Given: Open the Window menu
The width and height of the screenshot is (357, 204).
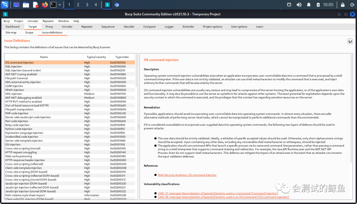Looking at the screenshot, I should coord(63,21).
